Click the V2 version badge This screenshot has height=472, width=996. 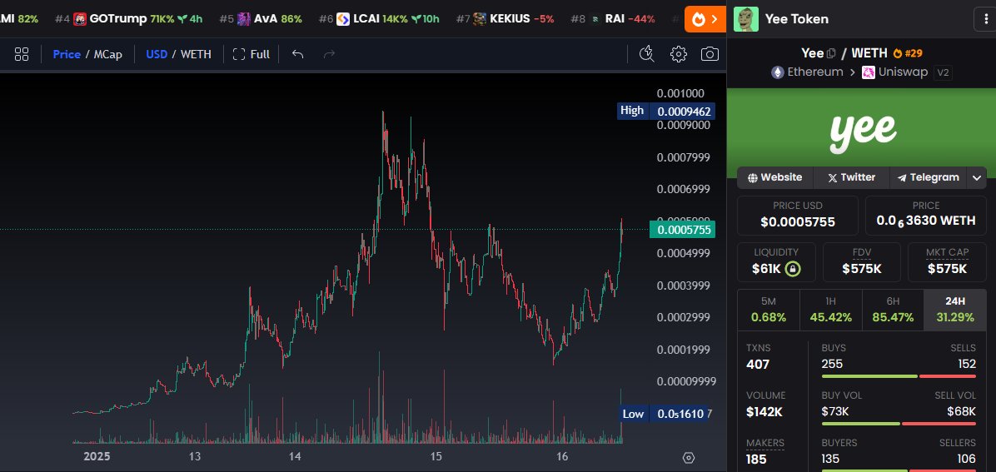[944, 72]
